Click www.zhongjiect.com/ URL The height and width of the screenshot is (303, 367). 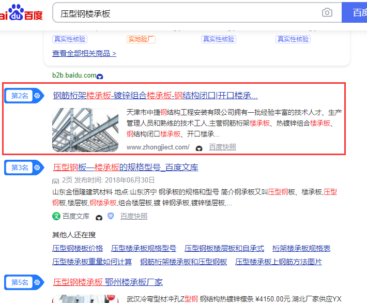[x=158, y=147]
